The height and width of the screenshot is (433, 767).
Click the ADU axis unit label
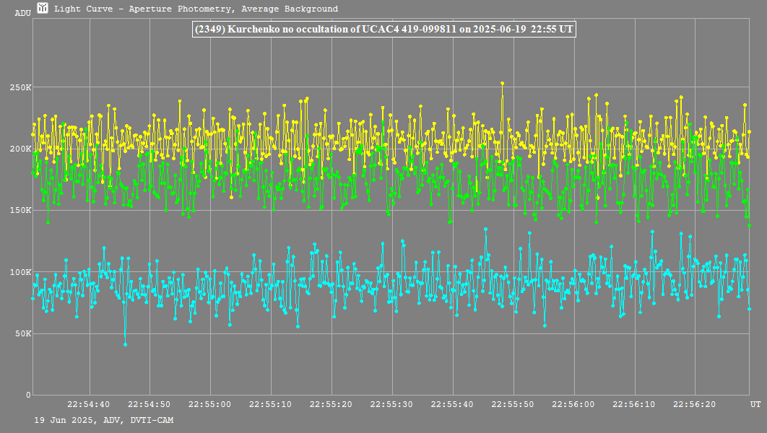(x=22, y=13)
